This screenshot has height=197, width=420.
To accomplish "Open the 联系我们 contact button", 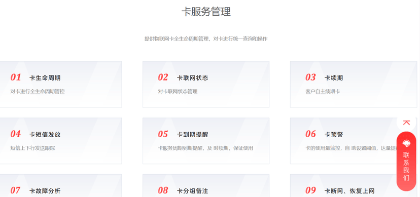I will pos(406,162).
